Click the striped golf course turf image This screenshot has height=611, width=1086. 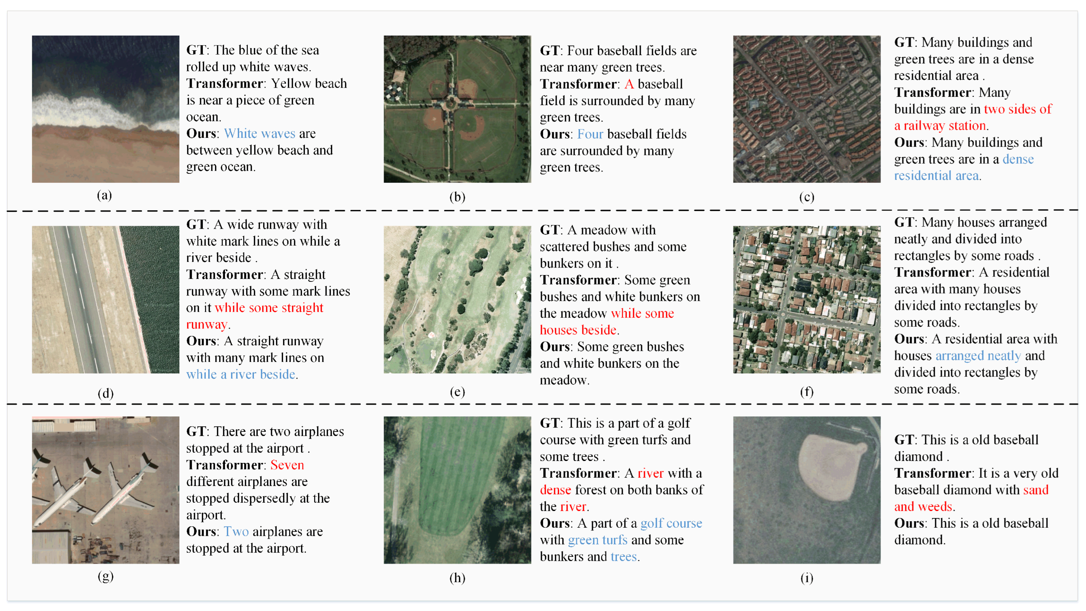[457, 490]
